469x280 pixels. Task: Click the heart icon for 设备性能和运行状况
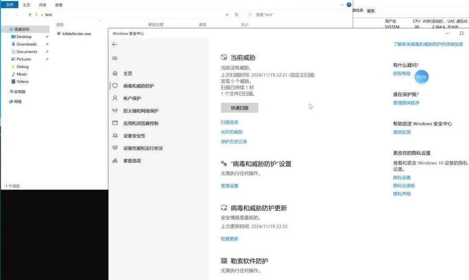pos(115,148)
